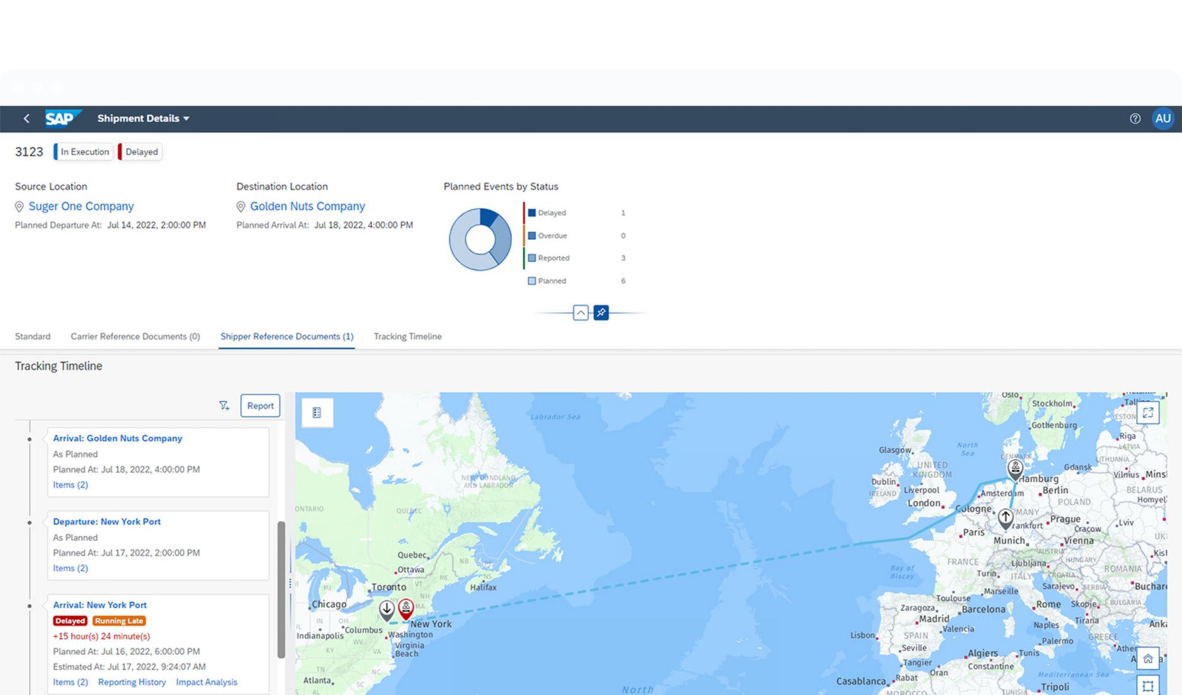Screen dimensions: 1182x695
Task: Click the ship marker near Hamburg
Action: click(1014, 468)
